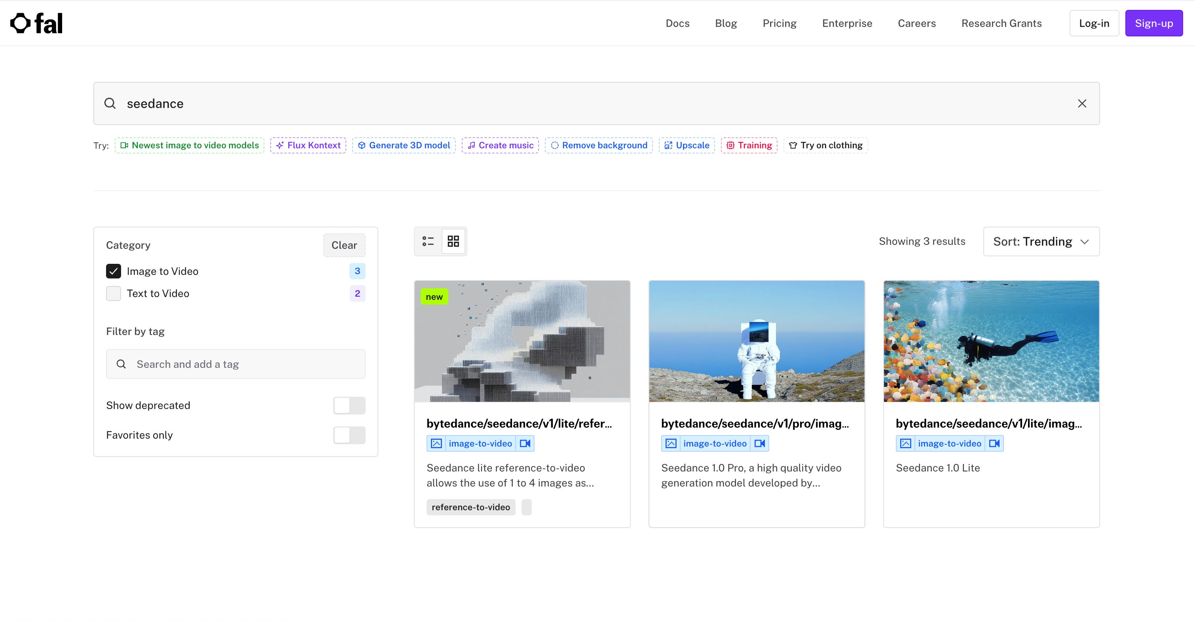This screenshot has height=621, width=1195.
Task: Turn on the Favorites only toggle
Action: 349,435
